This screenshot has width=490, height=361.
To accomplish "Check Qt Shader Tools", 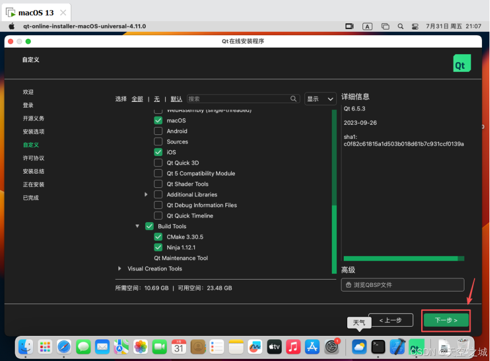I will point(158,184).
